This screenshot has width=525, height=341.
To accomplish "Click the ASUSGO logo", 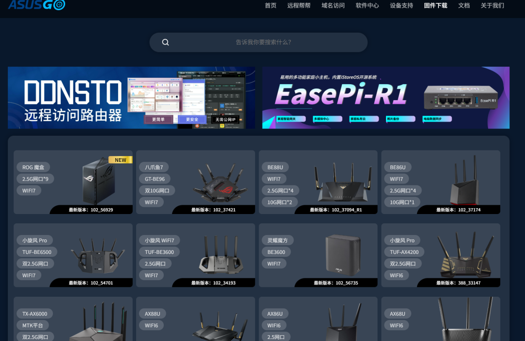I will (x=36, y=5).
